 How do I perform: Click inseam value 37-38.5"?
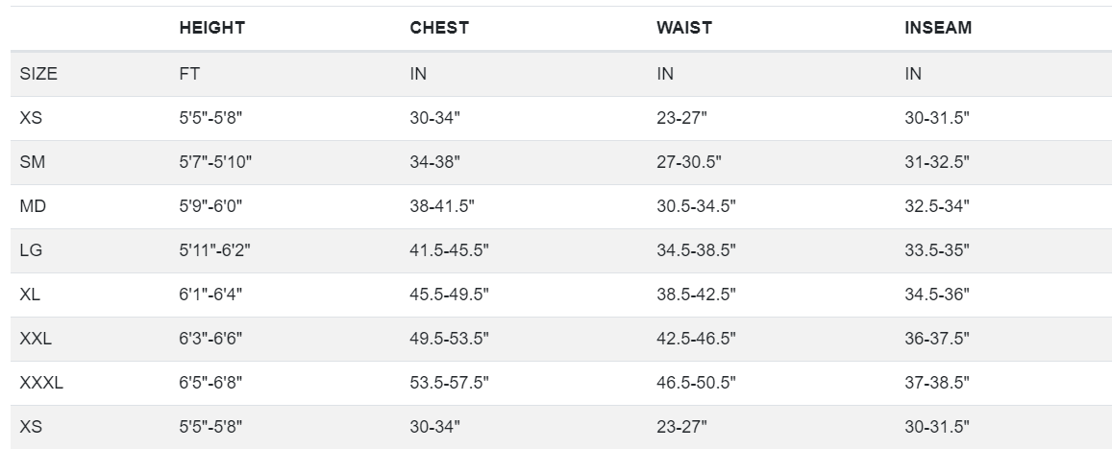coord(937,382)
